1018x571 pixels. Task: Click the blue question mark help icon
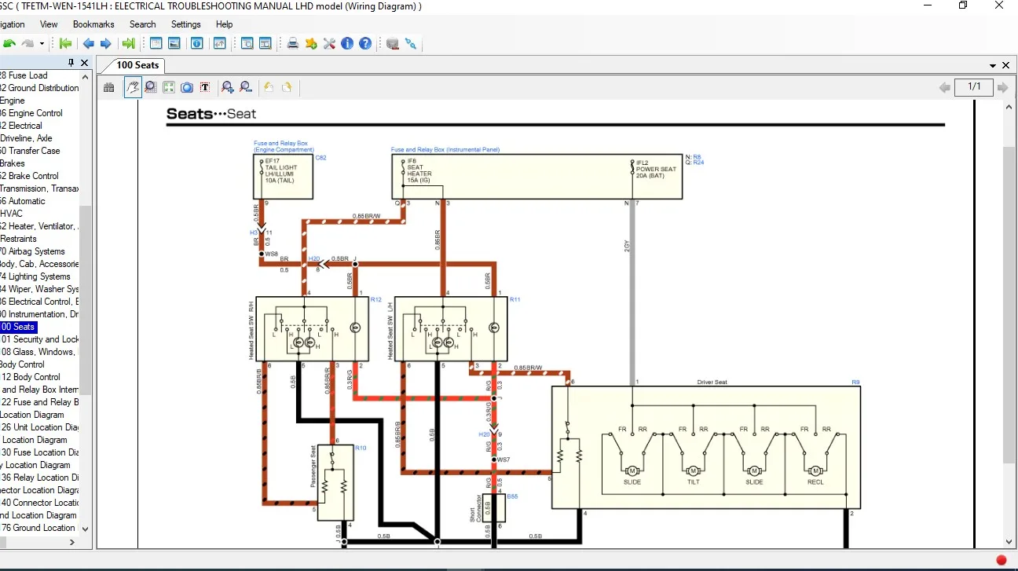[x=365, y=43]
